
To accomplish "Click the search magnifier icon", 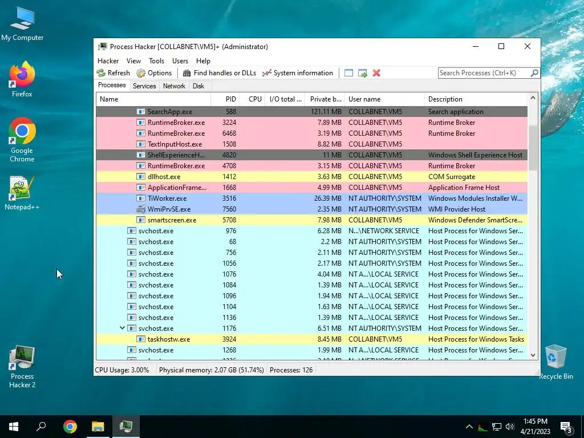I will 534,73.
